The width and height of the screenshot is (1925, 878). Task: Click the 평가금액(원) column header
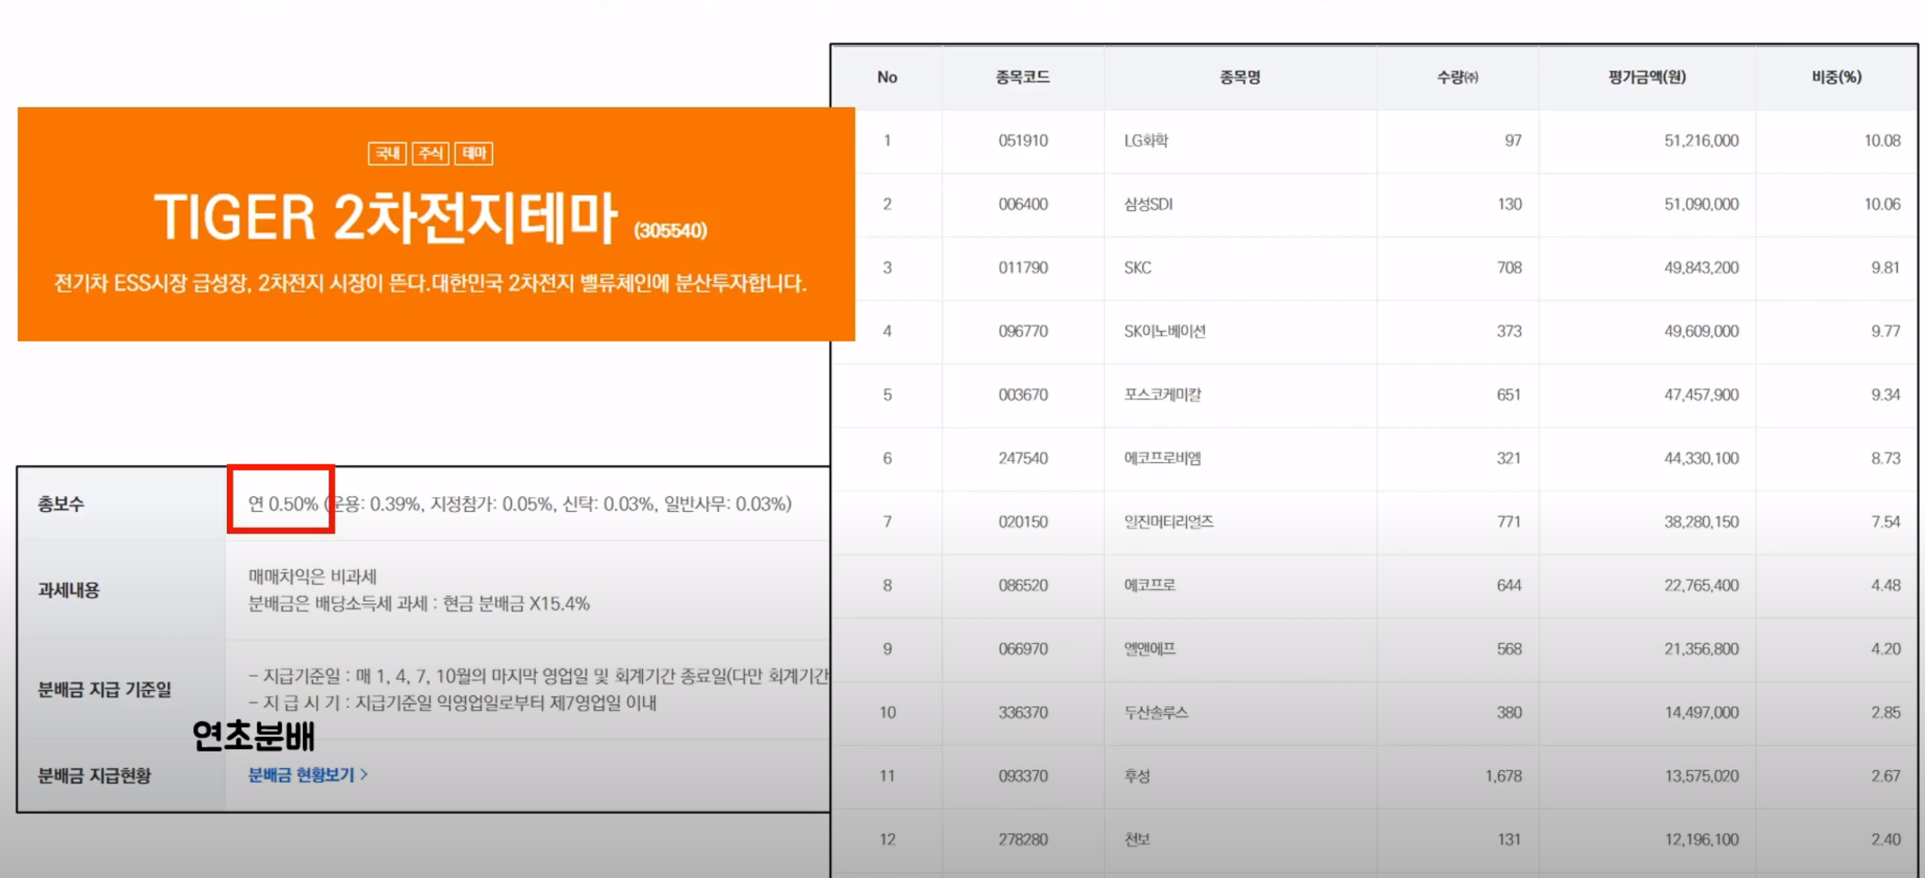1647,76
